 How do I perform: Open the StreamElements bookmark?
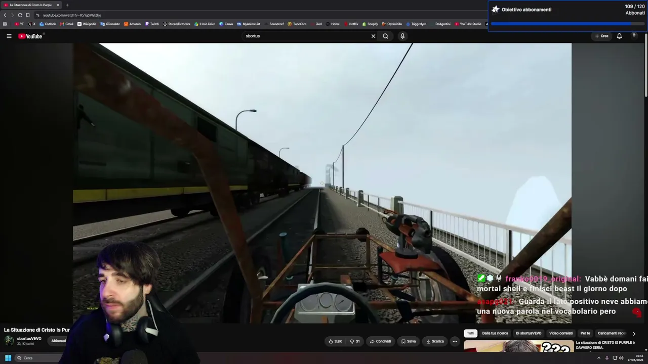(x=176, y=24)
